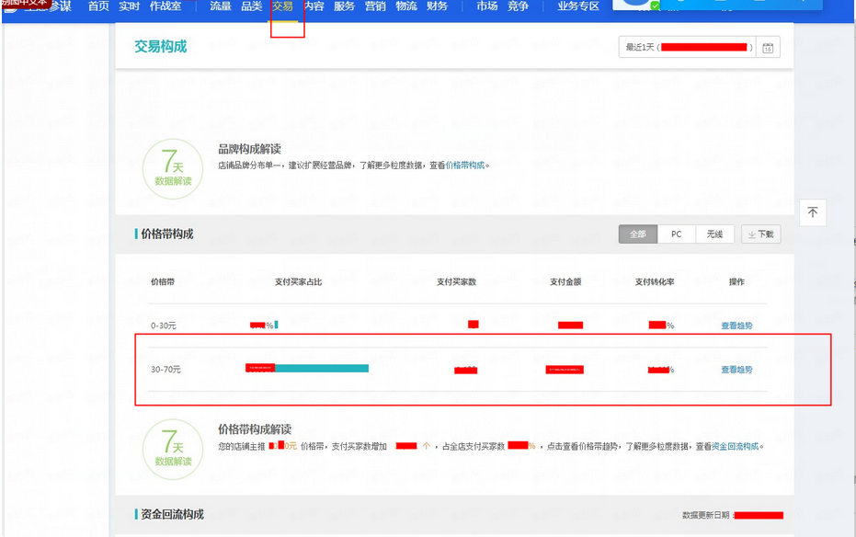
Task: Download price band data with 下载
Action: (x=759, y=234)
